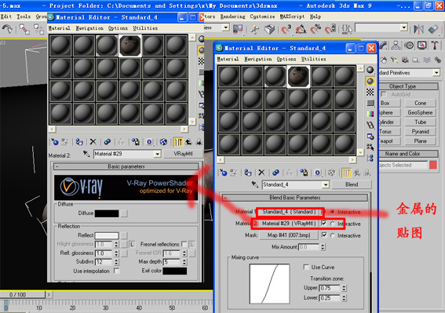Open the Rendering menu in main menubar
The width and height of the screenshot is (445, 313).
click(233, 16)
